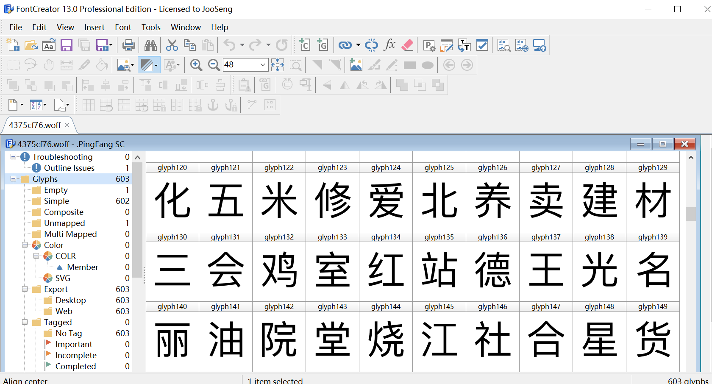Image resolution: width=712 pixels, height=384 pixels.
Task: Open the undo history dropdown arrow
Action: pyautogui.click(x=242, y=45)
